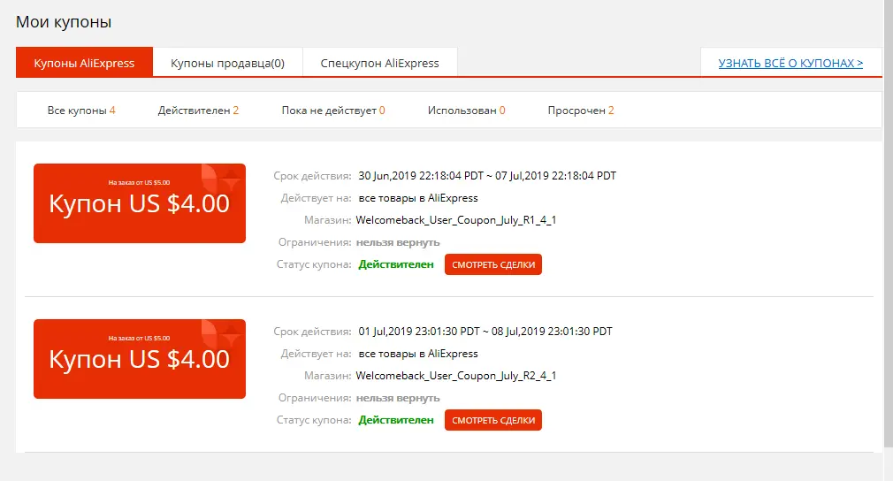Click the July_R2 coupon $4.00 card
893x481 pixels.
140,359
